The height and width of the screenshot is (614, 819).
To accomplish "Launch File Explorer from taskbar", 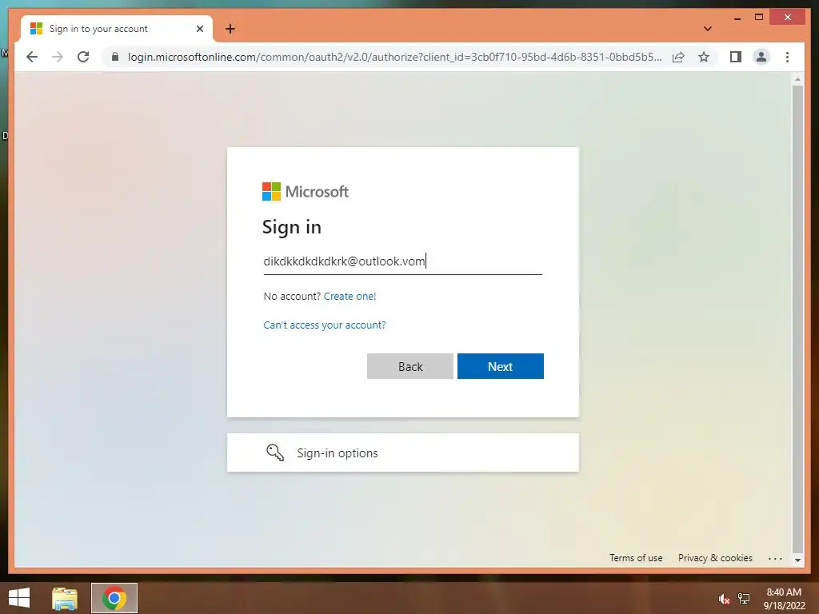I will tap(65, 598).
